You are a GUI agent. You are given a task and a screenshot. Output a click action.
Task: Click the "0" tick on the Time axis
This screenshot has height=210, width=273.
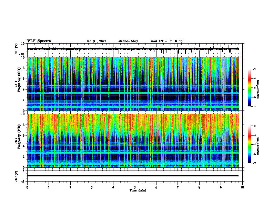pos(27,187)
